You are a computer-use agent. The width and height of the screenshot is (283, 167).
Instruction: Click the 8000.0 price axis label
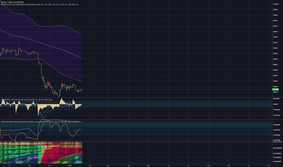(275, 32)
